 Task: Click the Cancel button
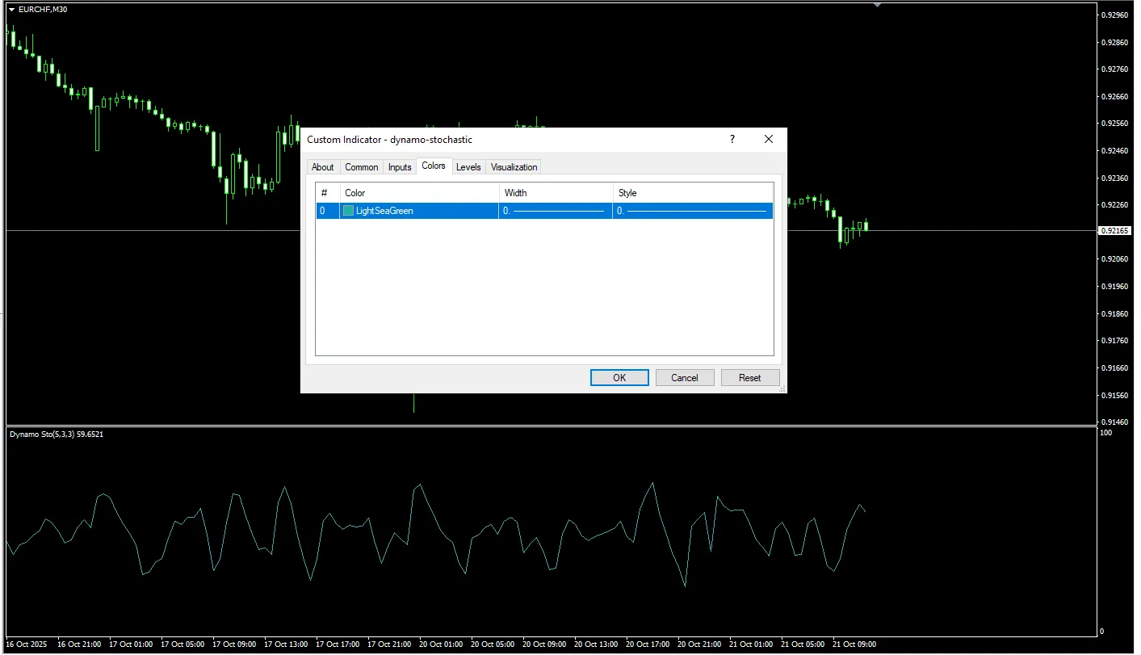point(684,378)
